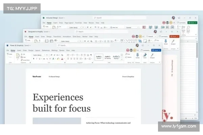
Task: Align text left in Word
Action: (x=68, y=59)
